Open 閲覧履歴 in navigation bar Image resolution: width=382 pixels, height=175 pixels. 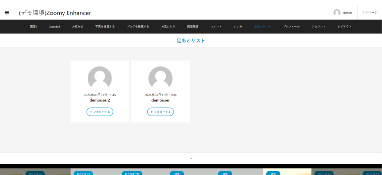[x=193, y=27]
